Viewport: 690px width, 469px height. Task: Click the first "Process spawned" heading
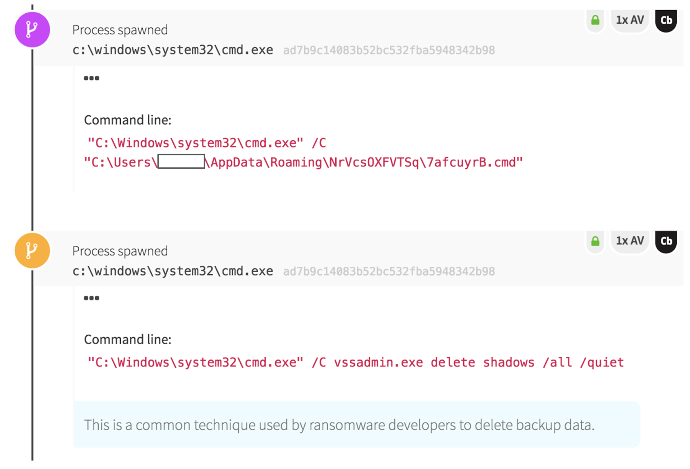point(120,30)
